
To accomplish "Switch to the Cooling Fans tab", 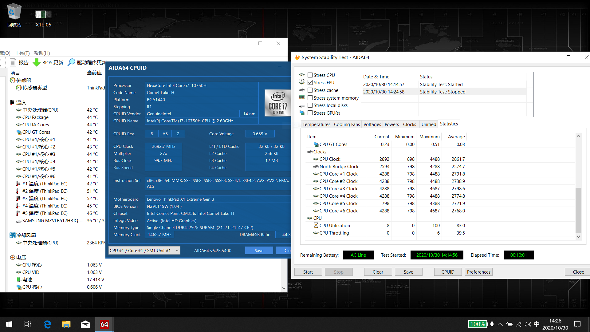I will pyautogui.click(x=347, y=124).
